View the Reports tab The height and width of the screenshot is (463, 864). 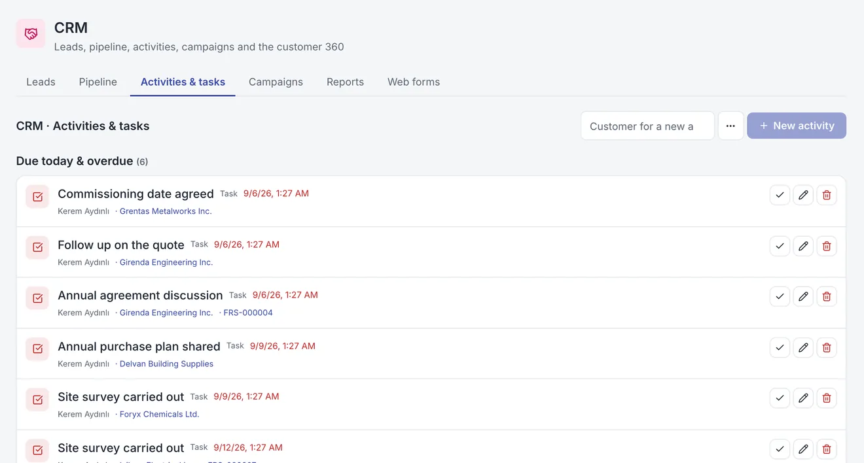click(x=345, y=82)
